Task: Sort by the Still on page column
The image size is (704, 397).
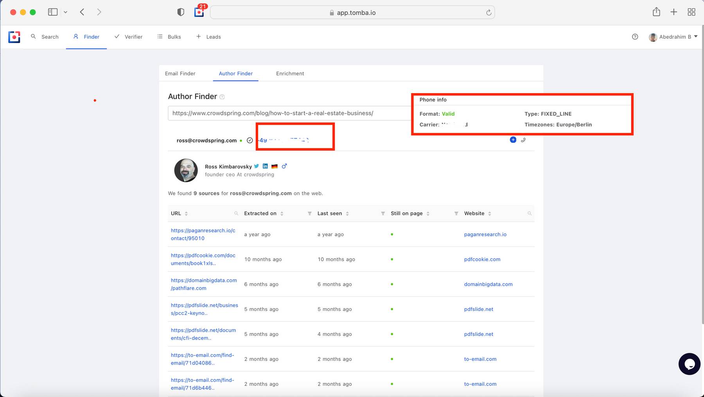Action: point(428,214)
